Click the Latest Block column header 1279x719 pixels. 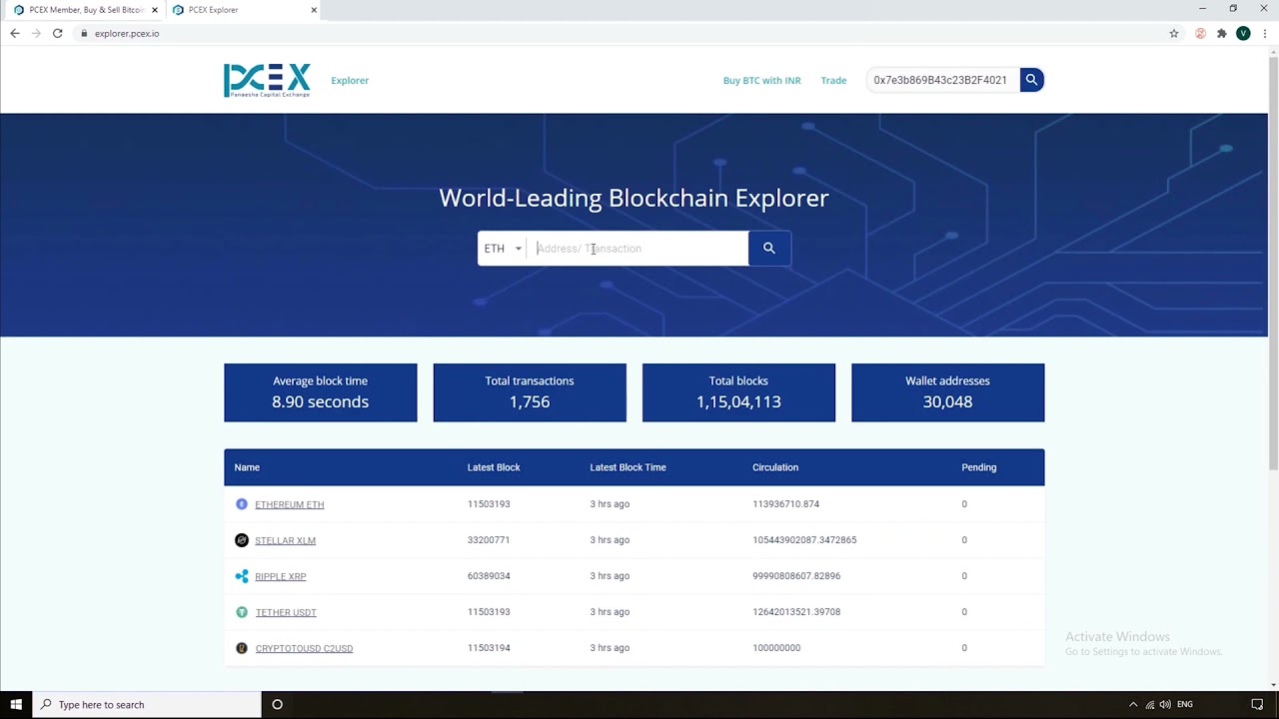(494, 467)
